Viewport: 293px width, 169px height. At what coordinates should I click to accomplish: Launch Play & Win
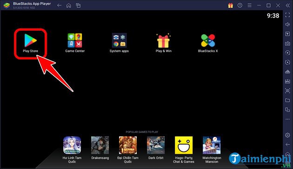click(164, 43)
